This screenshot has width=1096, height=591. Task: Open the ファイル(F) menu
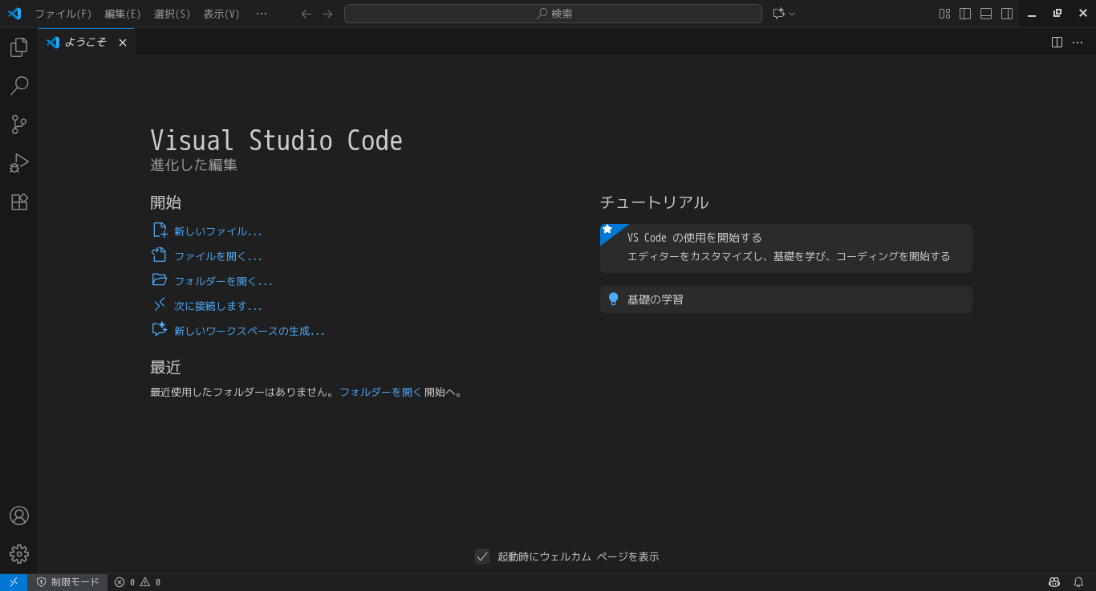pos(63,14)
